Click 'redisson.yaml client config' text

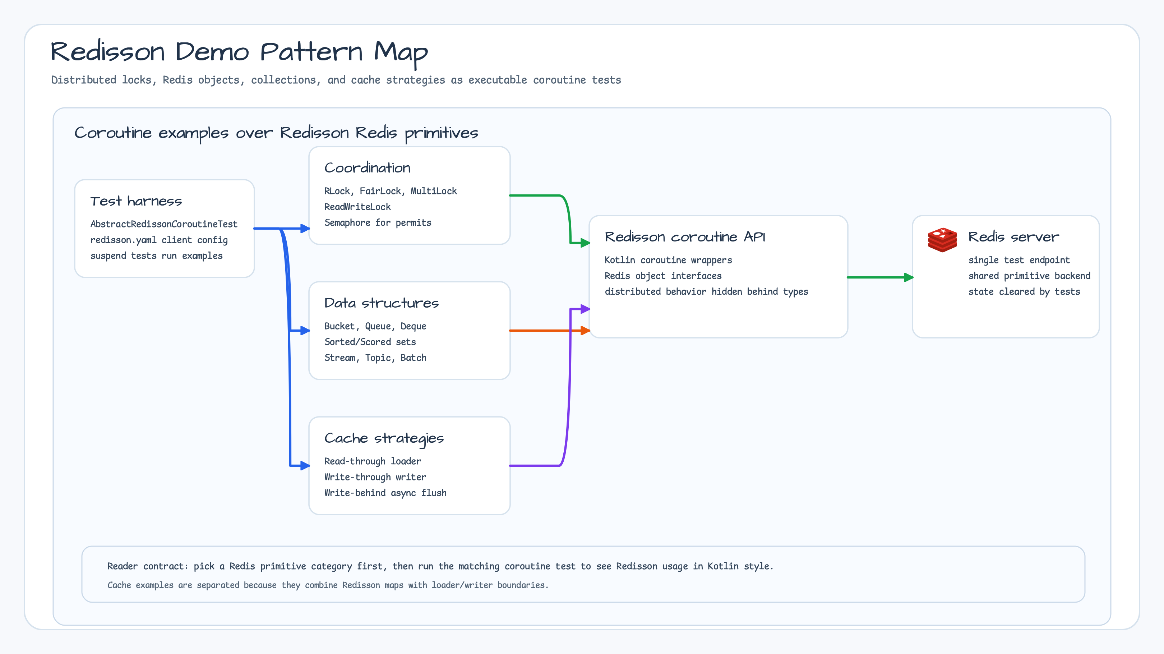coord(158,240)
